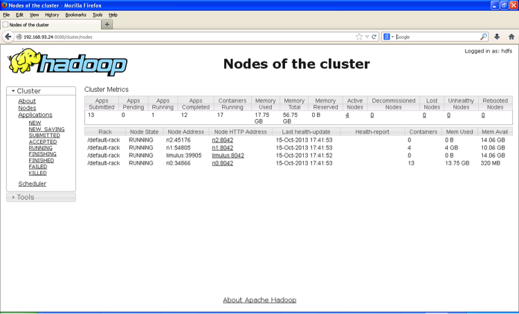The width and height of the screenshot is (519, 314).
Task: Click the URL address bar field
Action: pos(187,37)
